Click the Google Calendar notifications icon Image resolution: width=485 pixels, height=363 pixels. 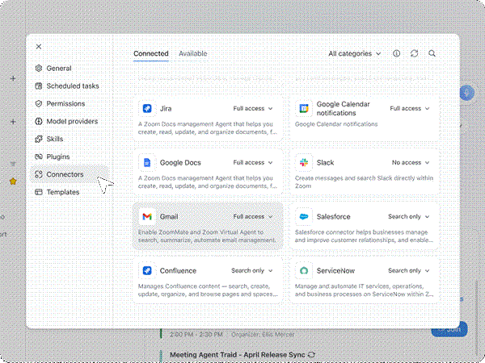click(304, 108)
